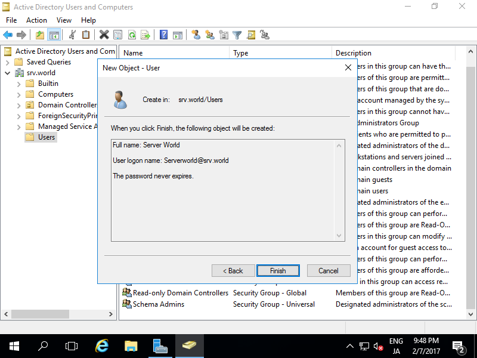
Task: Sort list by Name column header
Action: tap(174, 53)
